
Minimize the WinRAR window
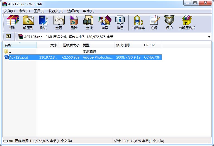[188, 3]
